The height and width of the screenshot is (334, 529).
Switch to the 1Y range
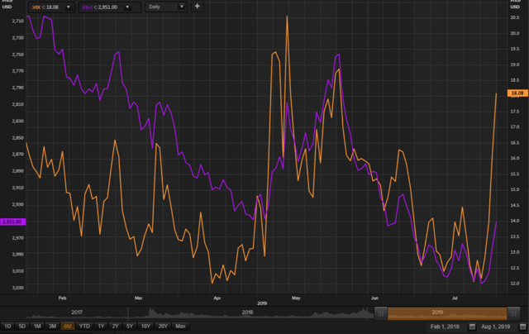(x=101, y=327)
